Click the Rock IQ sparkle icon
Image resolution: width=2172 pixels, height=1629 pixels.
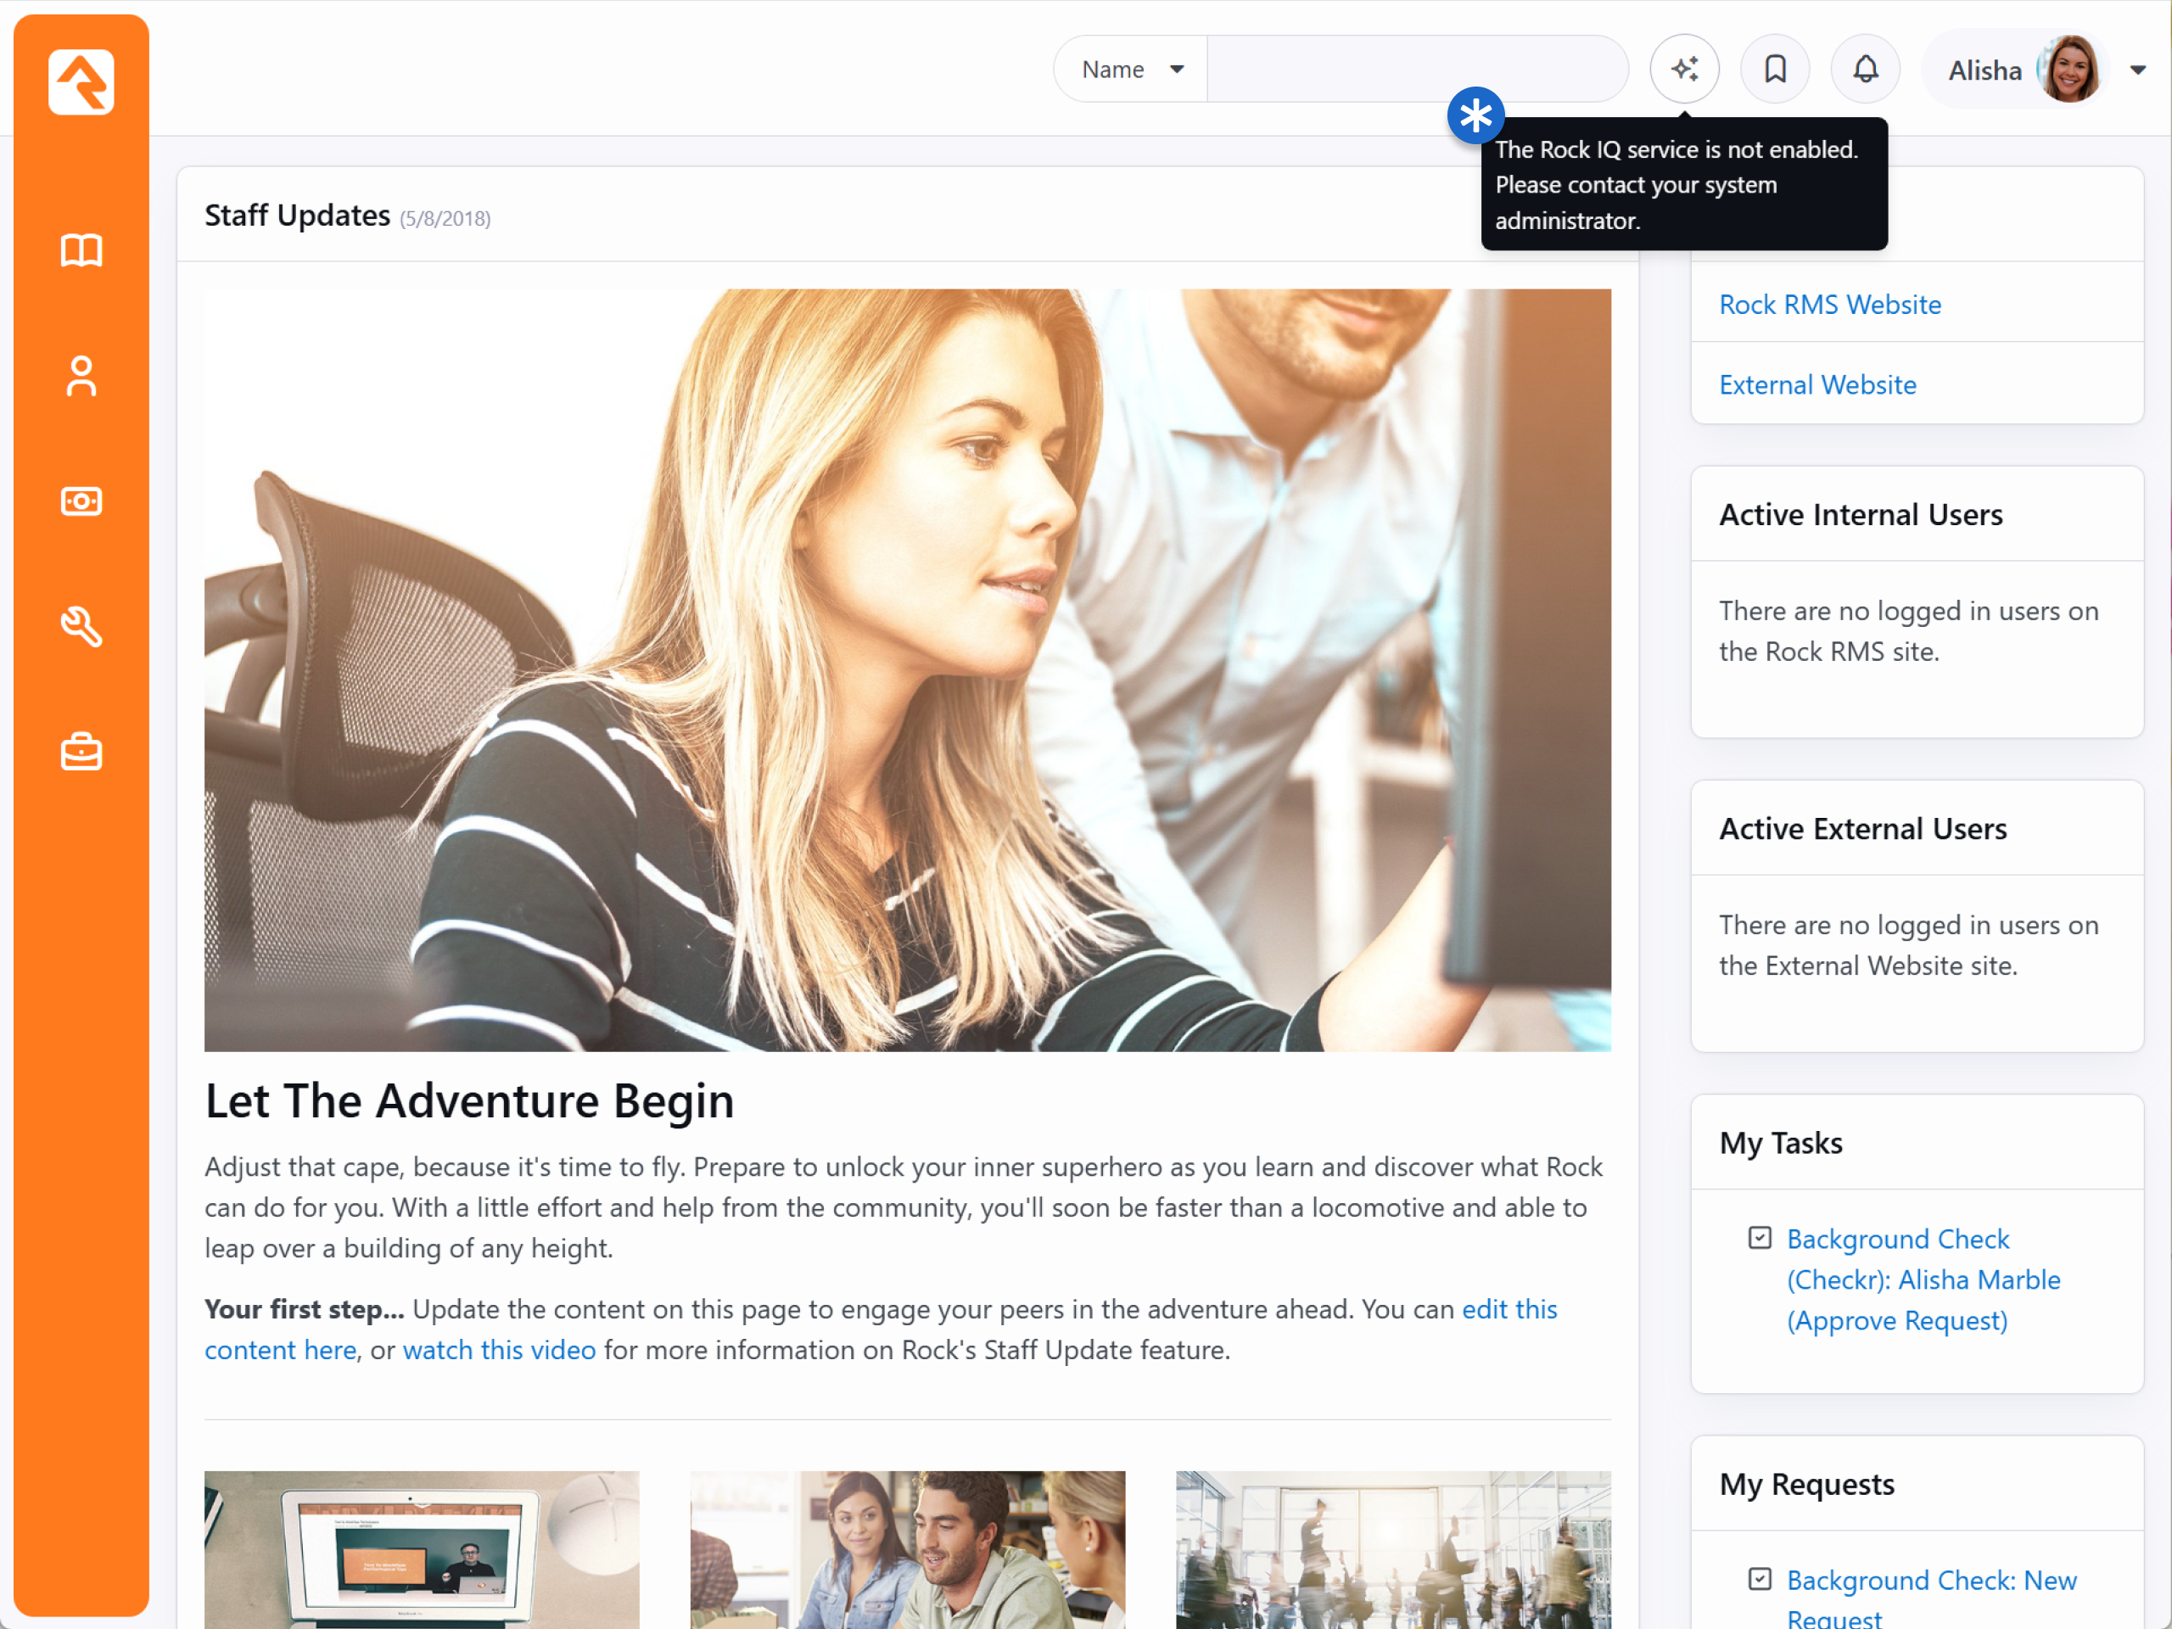pyautogui.click(x=1685, y=69)
